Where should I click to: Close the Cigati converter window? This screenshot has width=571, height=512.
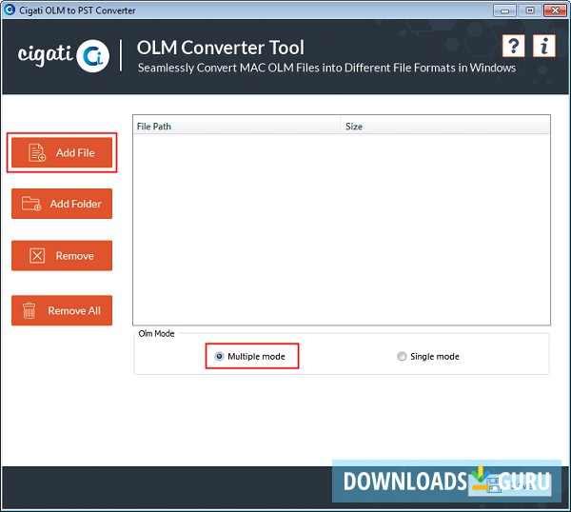555,10
